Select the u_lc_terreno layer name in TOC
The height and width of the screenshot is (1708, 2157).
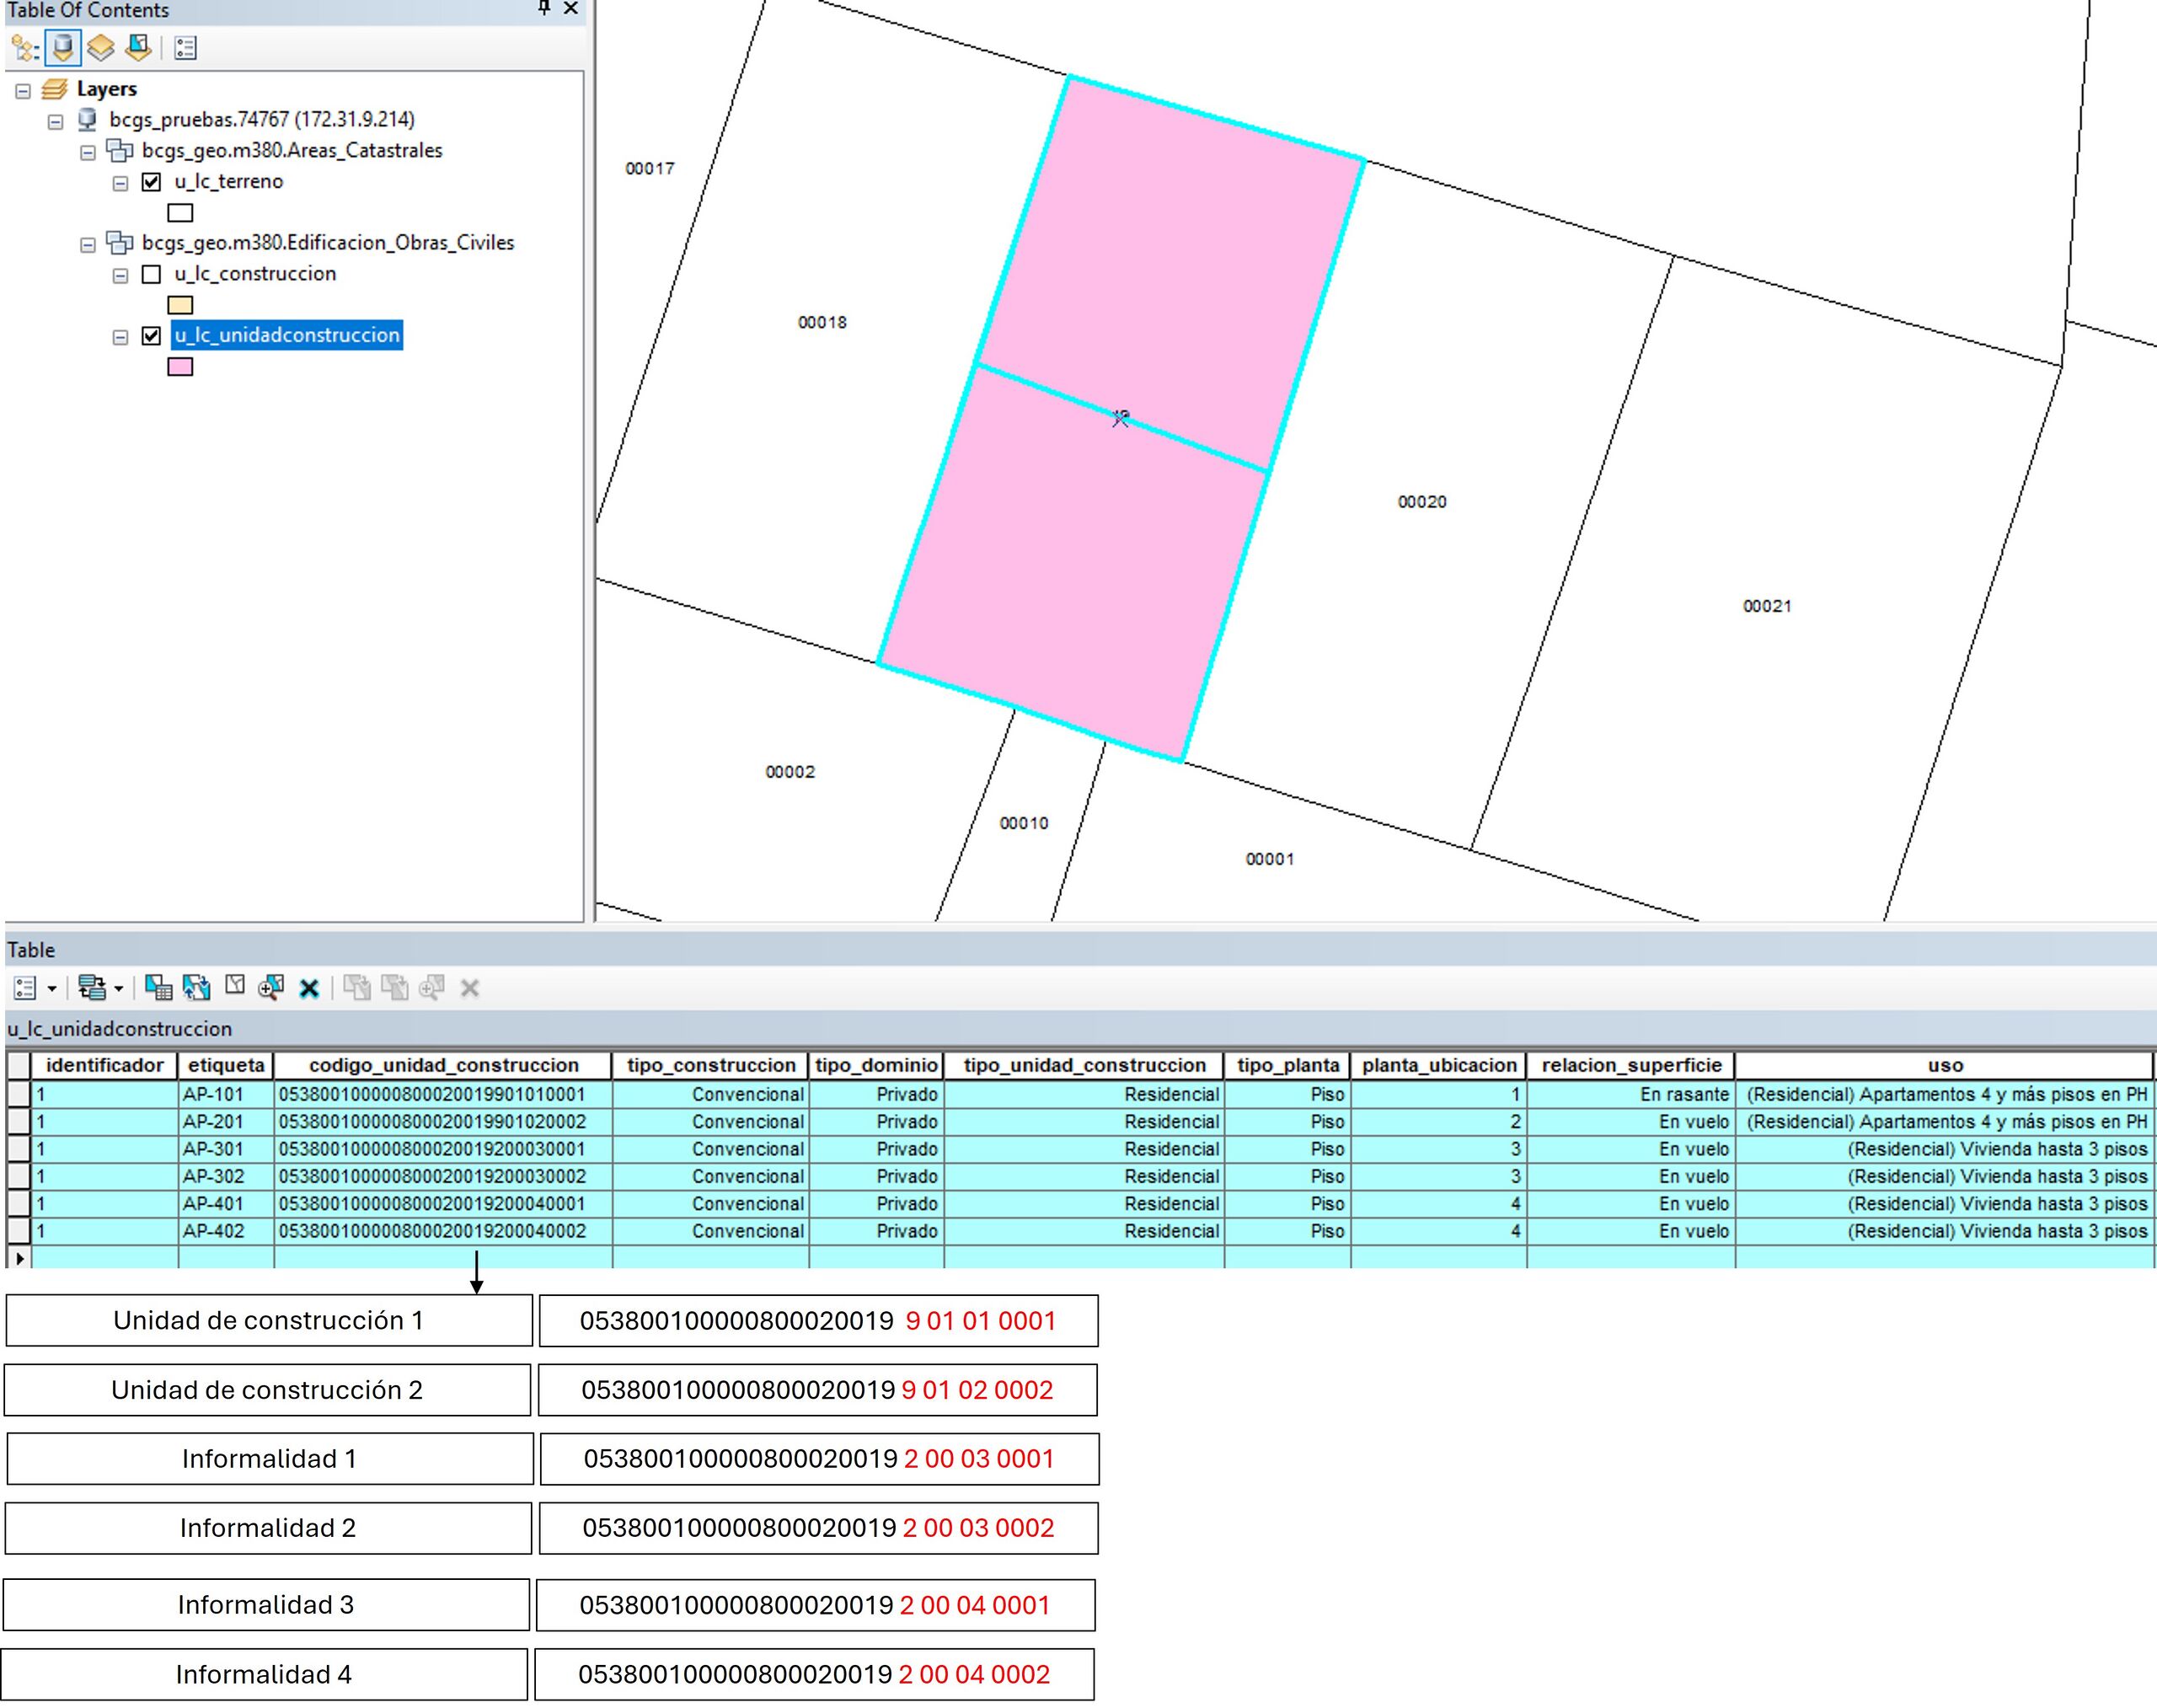pyautogui.click(x=228, y=182)
